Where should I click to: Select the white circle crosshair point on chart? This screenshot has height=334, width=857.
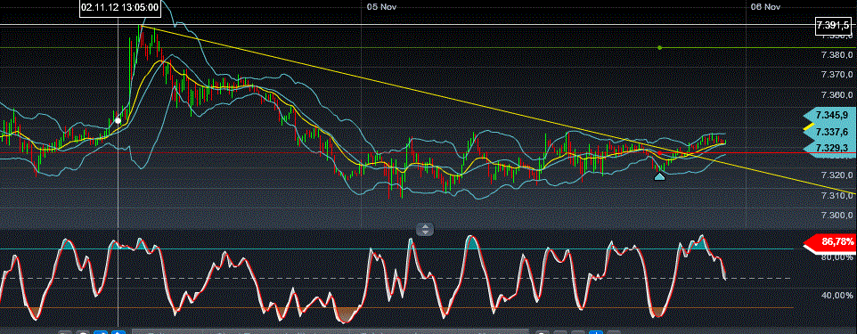118,121
